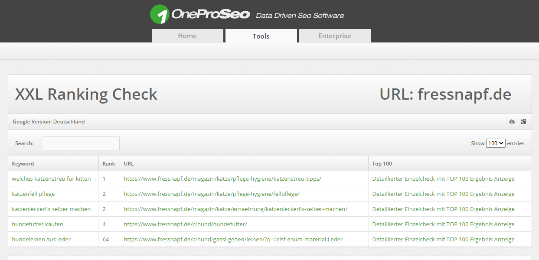The height and width of the screenshot is (260, 539).
Task: Open the katzenstreu-tipps URL link
Action: coord(222,179)
